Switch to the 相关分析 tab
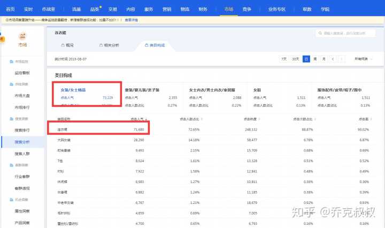The height and width of the screenshot is (228, 385). pyautogui.click(x=109, y=45)
